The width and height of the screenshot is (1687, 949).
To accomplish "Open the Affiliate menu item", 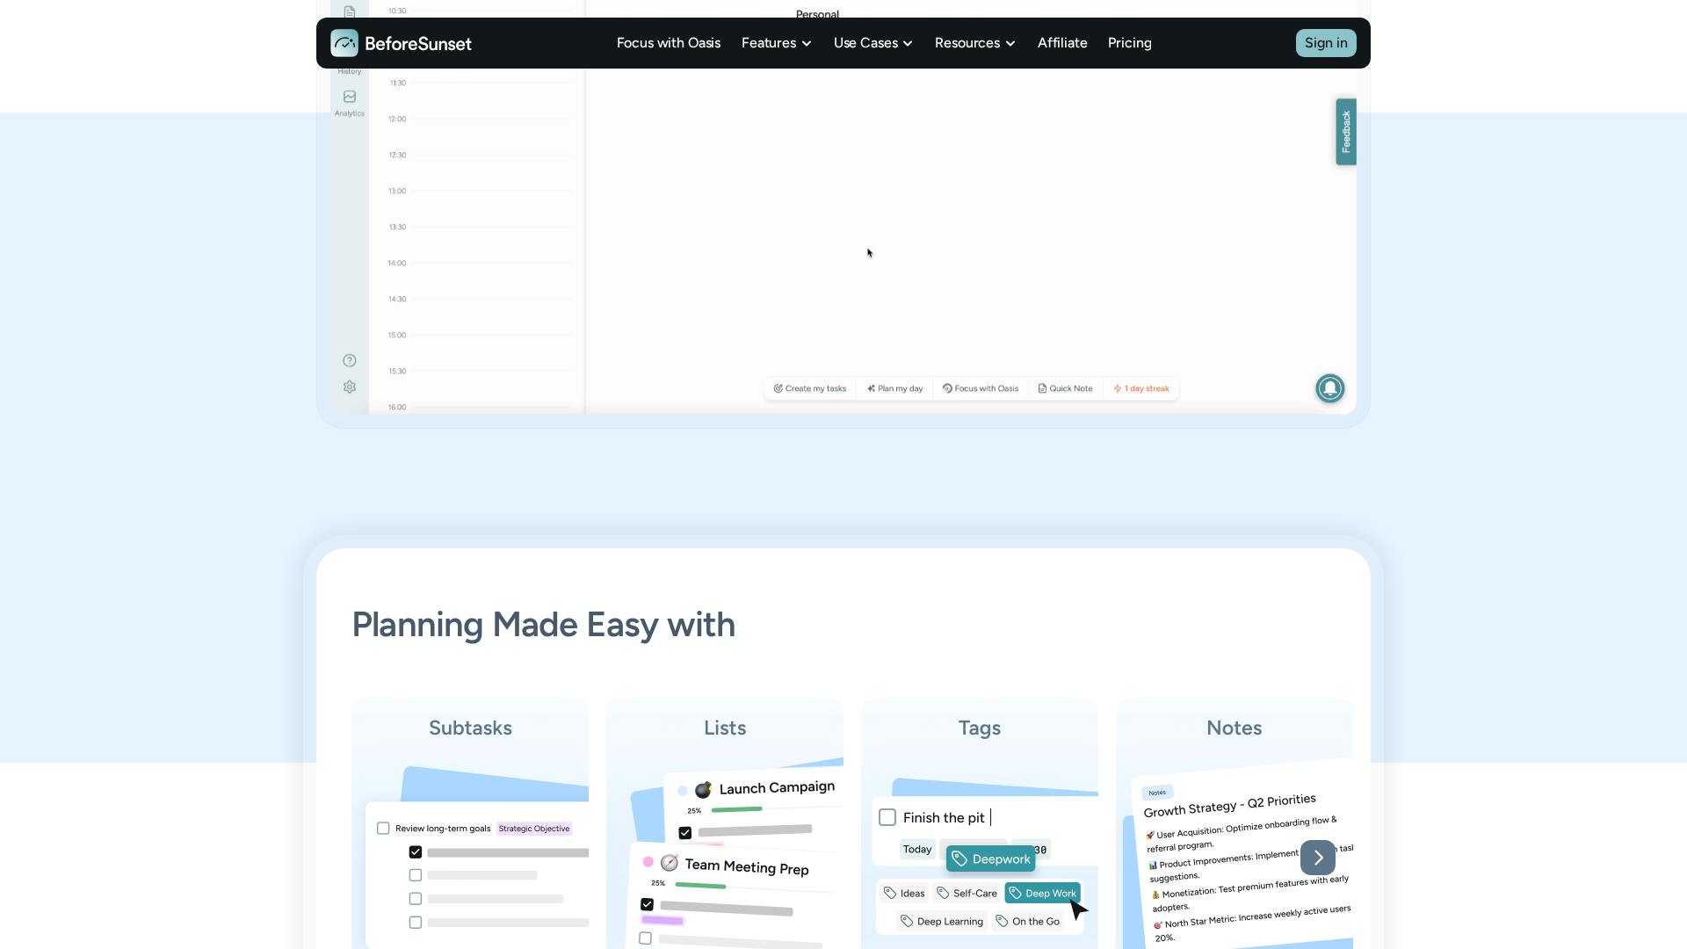I will click(1061, 43).
